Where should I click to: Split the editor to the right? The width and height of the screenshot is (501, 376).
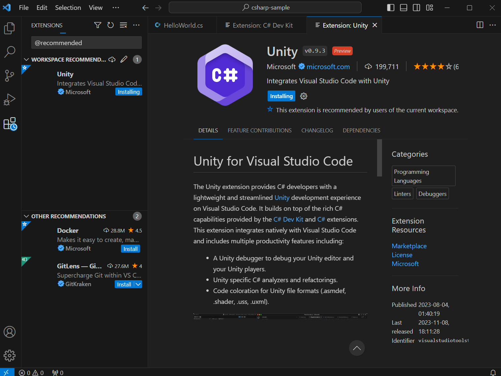[x=480, y=25]
